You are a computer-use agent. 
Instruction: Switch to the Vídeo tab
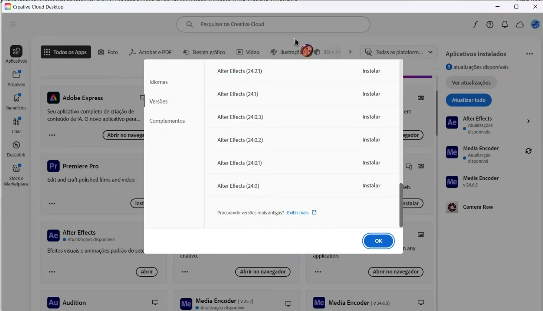pos(248,52)
